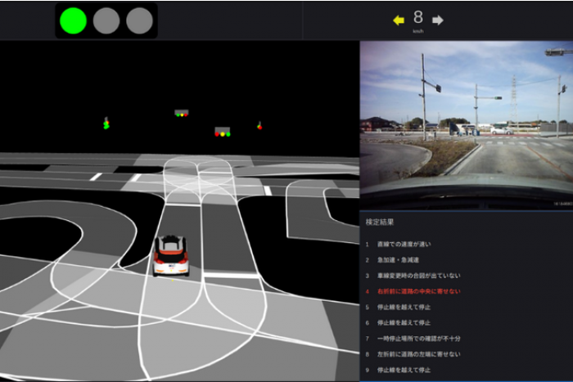Screen dimensions: 573x382
Task: Click the rightmost red signal marker in scene
Action: click(x=259, y=126)
